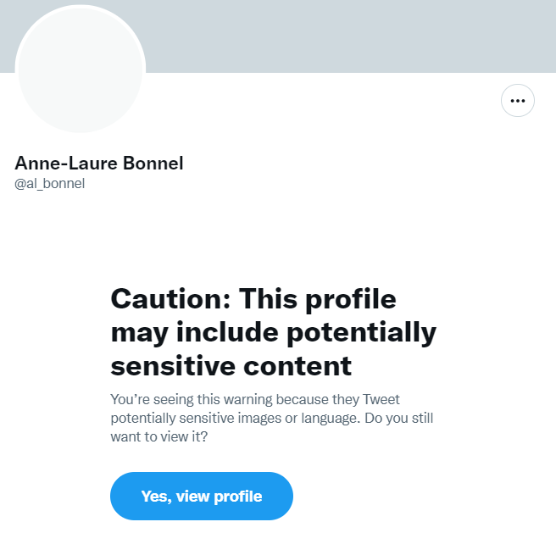
Task: Click the word "Caution" in the heading
Action: [x=170, y=299]
